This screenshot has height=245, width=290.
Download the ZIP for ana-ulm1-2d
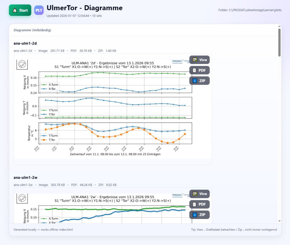pyautogui.click(x=199, y=81)
